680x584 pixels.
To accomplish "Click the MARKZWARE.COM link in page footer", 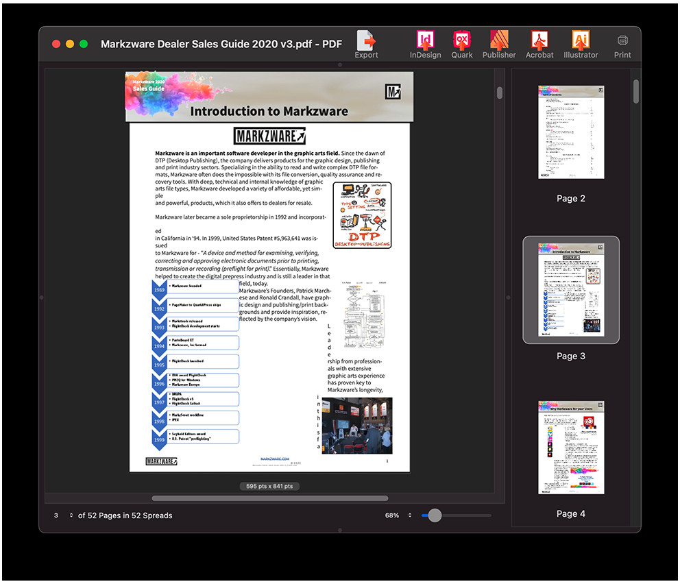I will point(274,459).
